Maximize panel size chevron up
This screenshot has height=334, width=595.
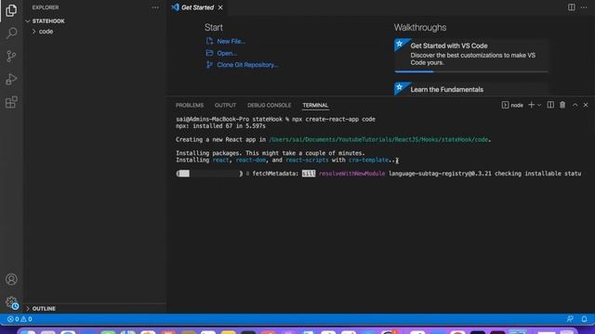pyautogui.click(x=575, y=105)
